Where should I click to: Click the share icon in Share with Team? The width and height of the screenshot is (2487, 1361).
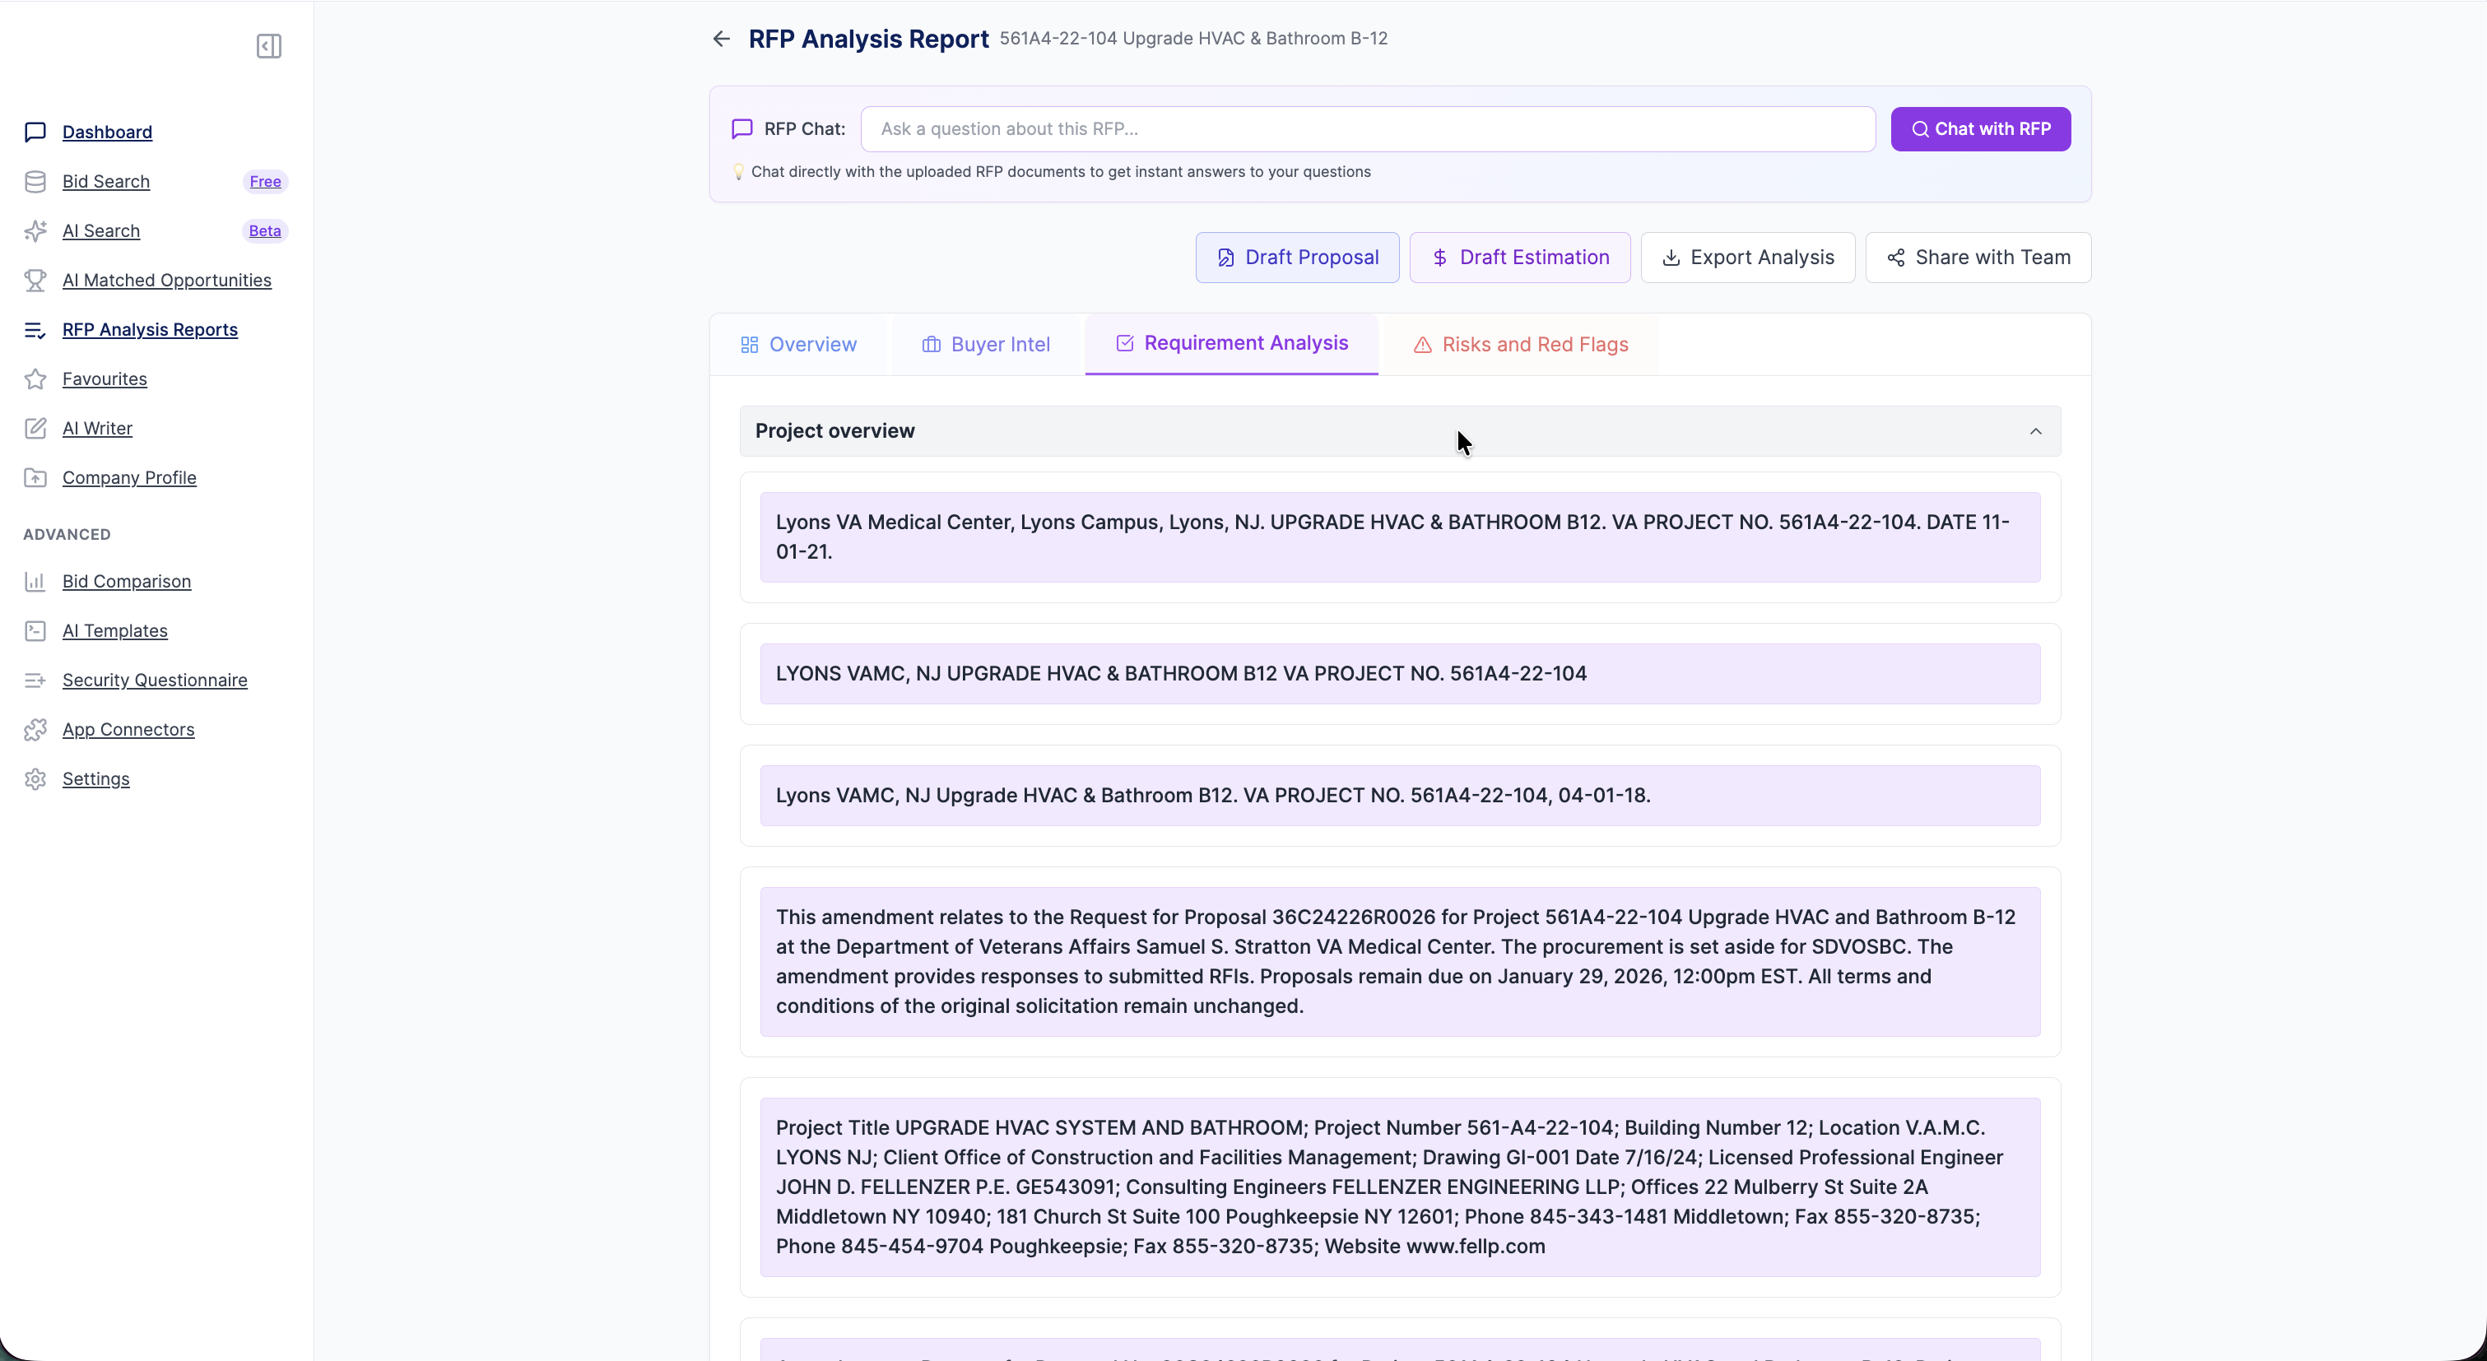(x=1896, y=258)
